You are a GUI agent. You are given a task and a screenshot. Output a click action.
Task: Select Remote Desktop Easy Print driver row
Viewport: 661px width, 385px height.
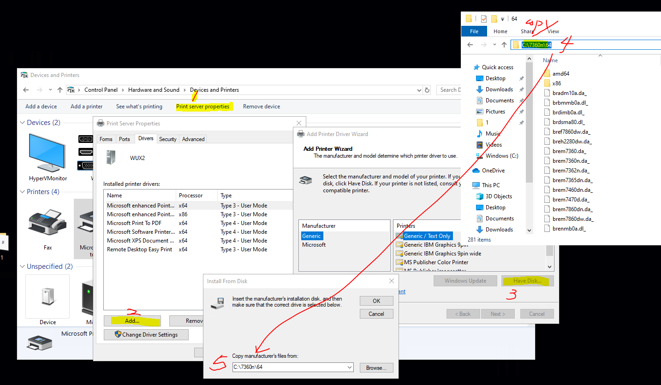point(198,249)
